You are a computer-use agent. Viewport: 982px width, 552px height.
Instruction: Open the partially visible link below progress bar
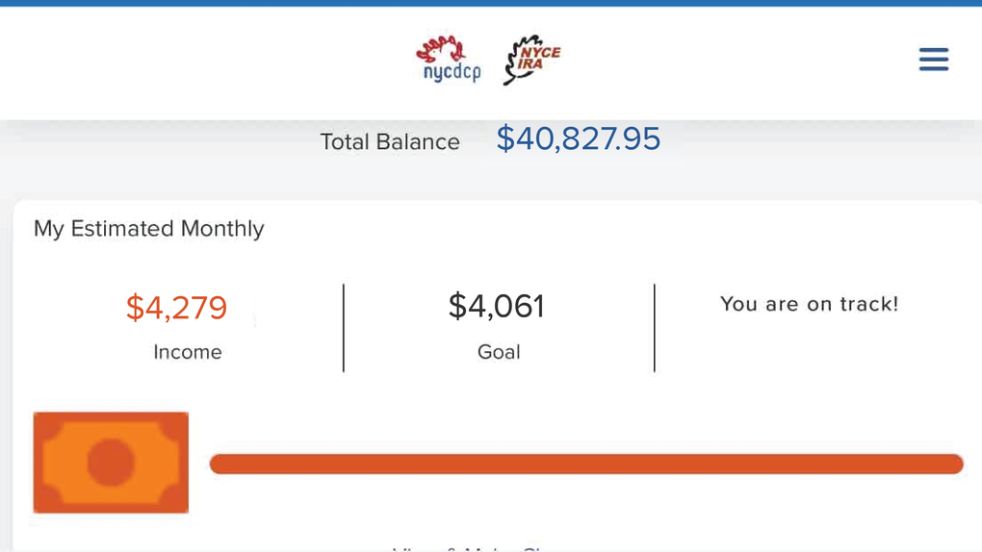pos(470,548)
